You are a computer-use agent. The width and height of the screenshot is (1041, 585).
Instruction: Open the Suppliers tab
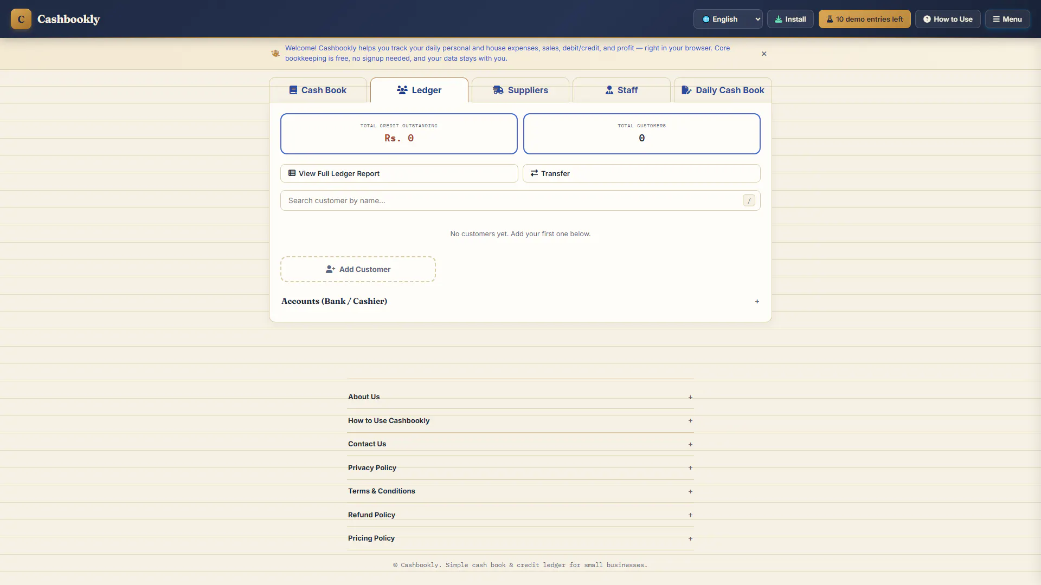(520, 90)
